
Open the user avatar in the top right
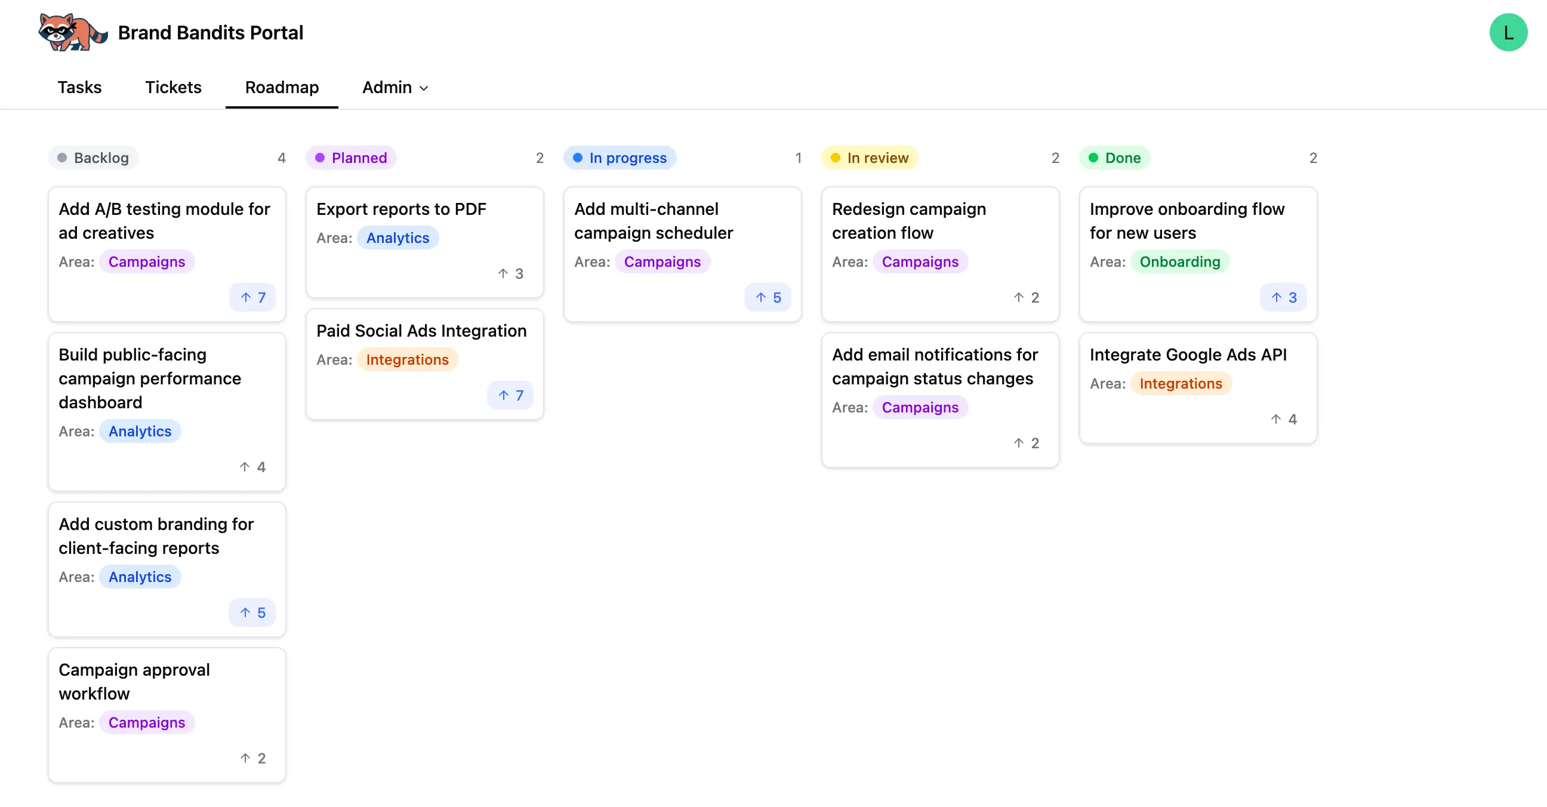(1509, 32)
